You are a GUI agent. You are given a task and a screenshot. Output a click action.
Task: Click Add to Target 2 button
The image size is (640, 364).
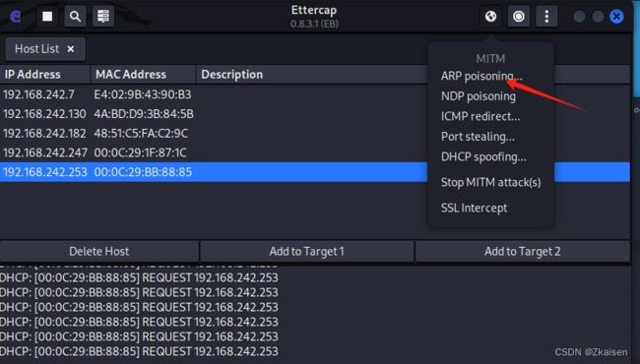point(523,252)
